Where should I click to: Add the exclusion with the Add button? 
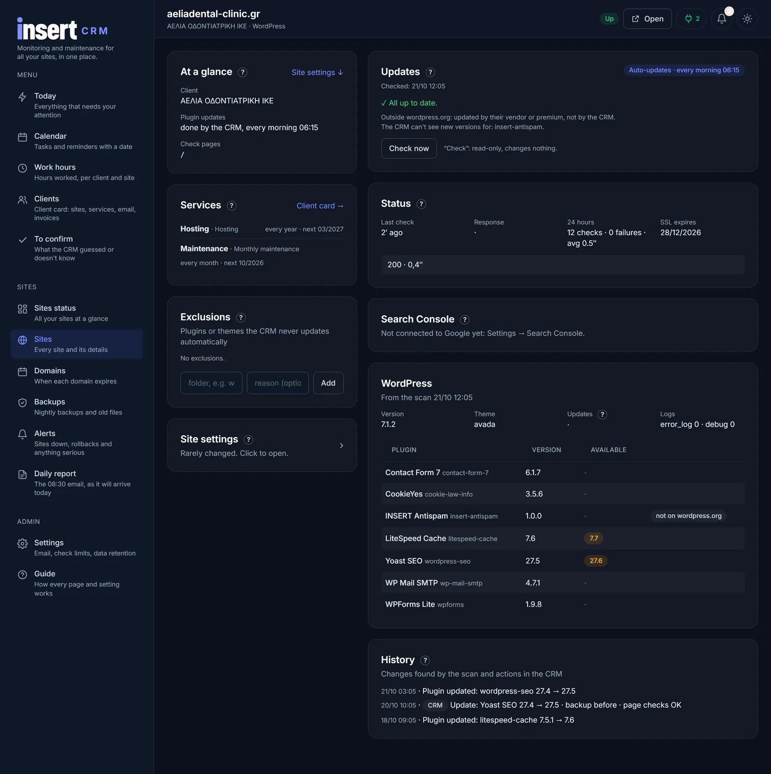point(328,383)
